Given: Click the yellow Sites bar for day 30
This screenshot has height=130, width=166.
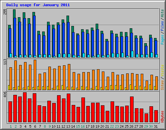Looking at the screenshot, I should point(150,87).
